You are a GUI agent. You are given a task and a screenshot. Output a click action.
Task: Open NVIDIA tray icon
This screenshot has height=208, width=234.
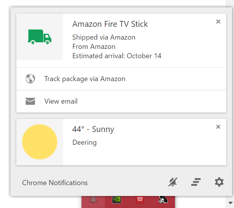[116, 200]
